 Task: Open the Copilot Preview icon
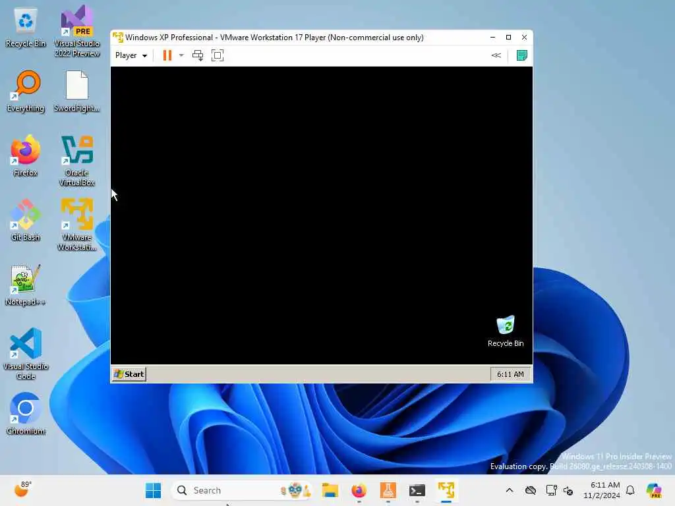tap(653, 490)
